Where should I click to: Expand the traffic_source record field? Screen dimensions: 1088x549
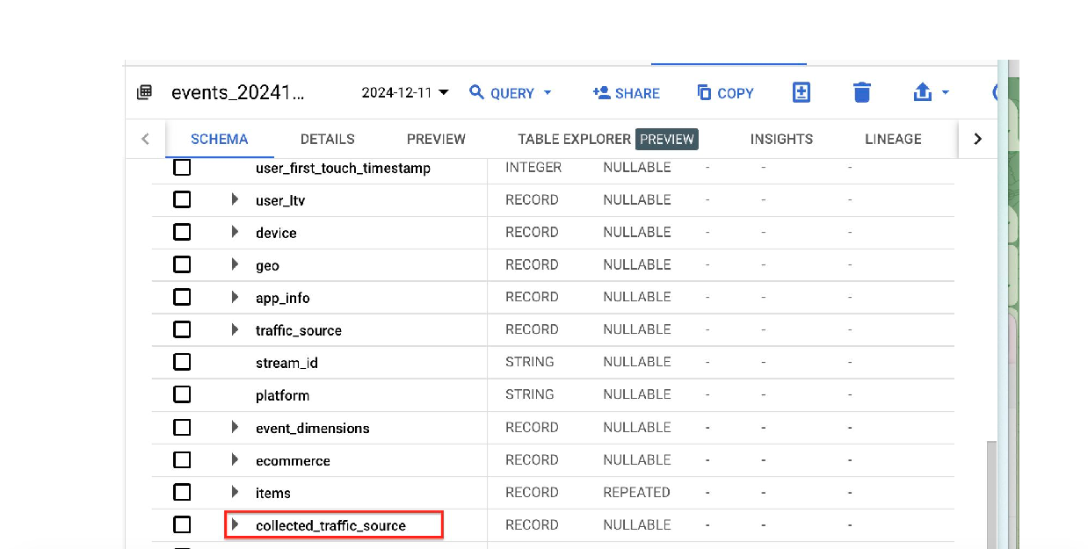click(235, 329)
